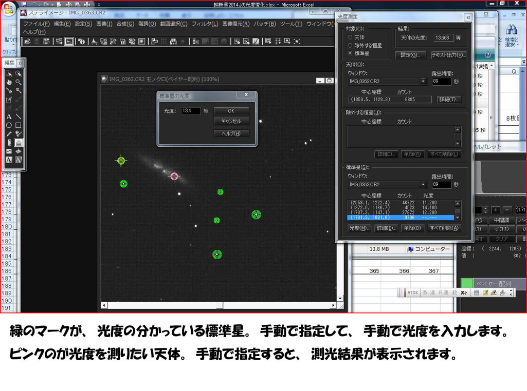Click the 天体 露出時間 field showing 89
Image resolution: width=527 pixels, height=391 pixels.
click(441, 81)
